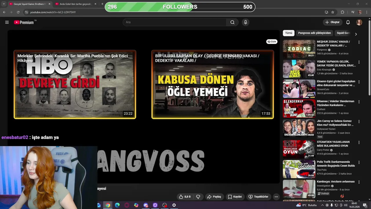This screenshot has width=371, height=209.
Task: Select the Tümü filter chip
Action: [x=289, y=33]
